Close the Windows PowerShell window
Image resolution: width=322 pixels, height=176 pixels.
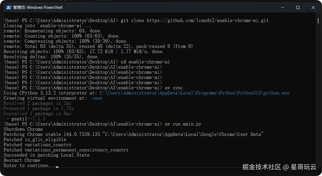(313, 8)
